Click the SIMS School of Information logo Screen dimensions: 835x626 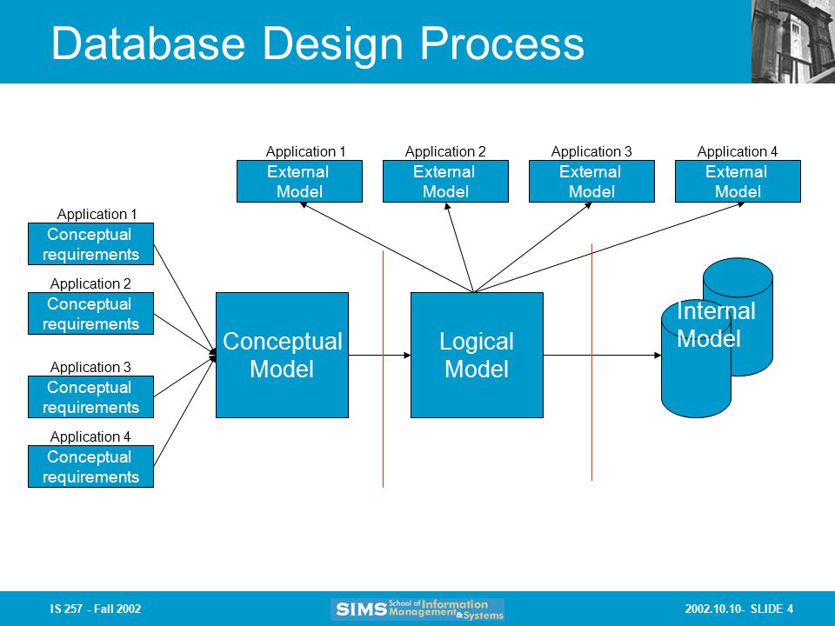417,609
